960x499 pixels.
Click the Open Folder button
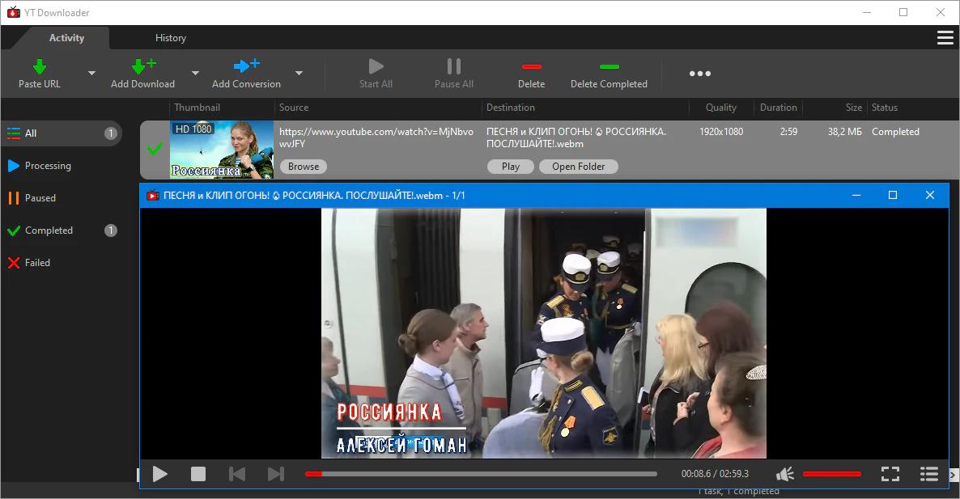(579, 167)
